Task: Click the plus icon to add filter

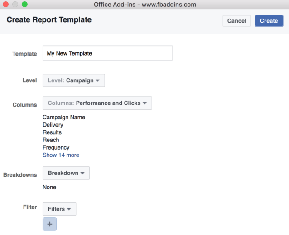Action: (49, 224)
